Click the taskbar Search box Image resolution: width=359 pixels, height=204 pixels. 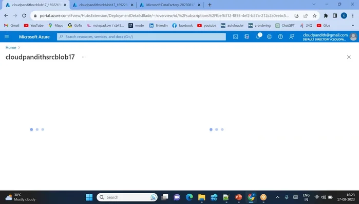pyautogui.click(x=127, y=197)
